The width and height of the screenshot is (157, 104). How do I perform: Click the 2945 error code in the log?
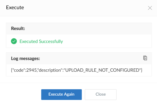(x=27, y=70)
